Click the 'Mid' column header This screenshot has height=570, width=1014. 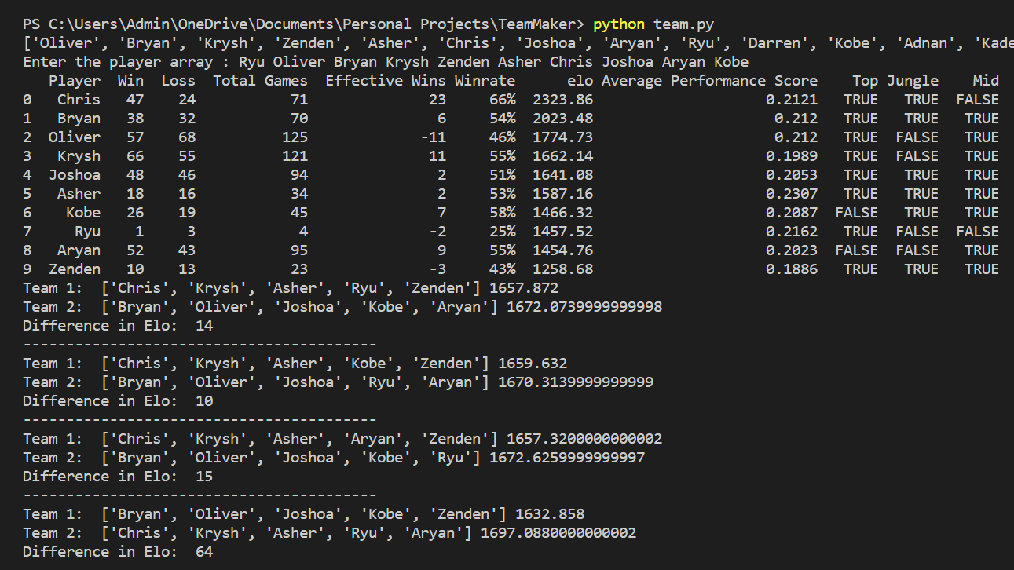point(987,81)
